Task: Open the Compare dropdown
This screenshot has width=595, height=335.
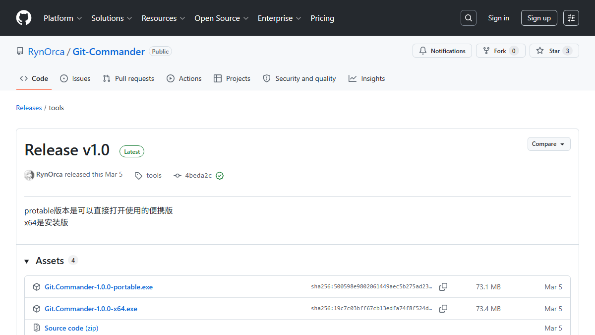Action: (549, 144)
